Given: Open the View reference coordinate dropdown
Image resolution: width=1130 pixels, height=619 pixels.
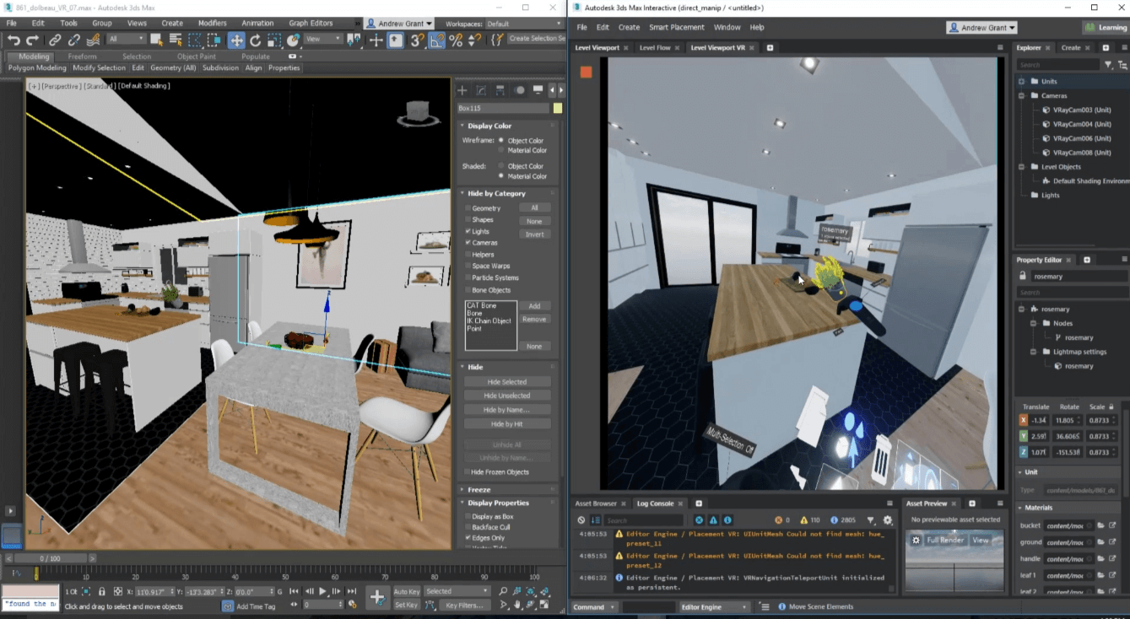Looking at the screenshot, I should (323, 40).
